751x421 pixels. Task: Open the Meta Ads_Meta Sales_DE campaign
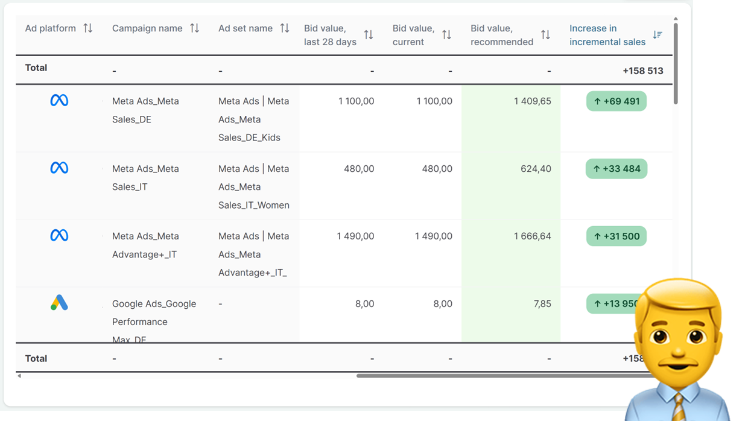click(145, 110)
